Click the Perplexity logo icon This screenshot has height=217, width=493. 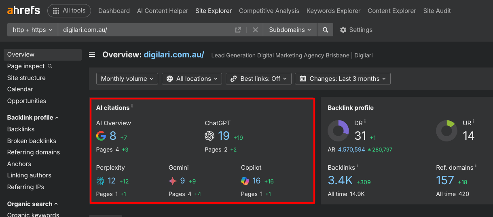100,181
